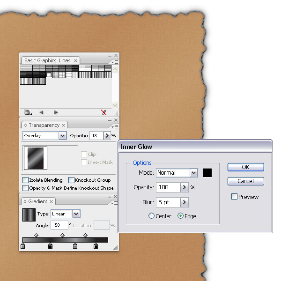Click the Blur field showing 5 pt
281x281 pixels.
tap(168, 202)
